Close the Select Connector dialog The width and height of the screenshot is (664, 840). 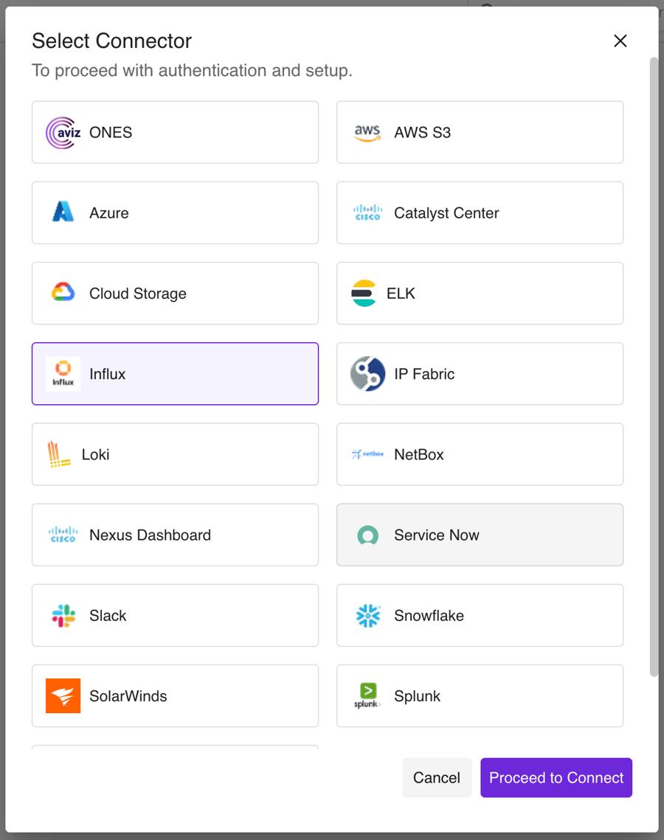tap(620, 41)
